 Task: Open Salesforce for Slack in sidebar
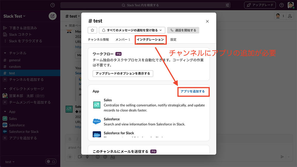click(x=24, y=131)
